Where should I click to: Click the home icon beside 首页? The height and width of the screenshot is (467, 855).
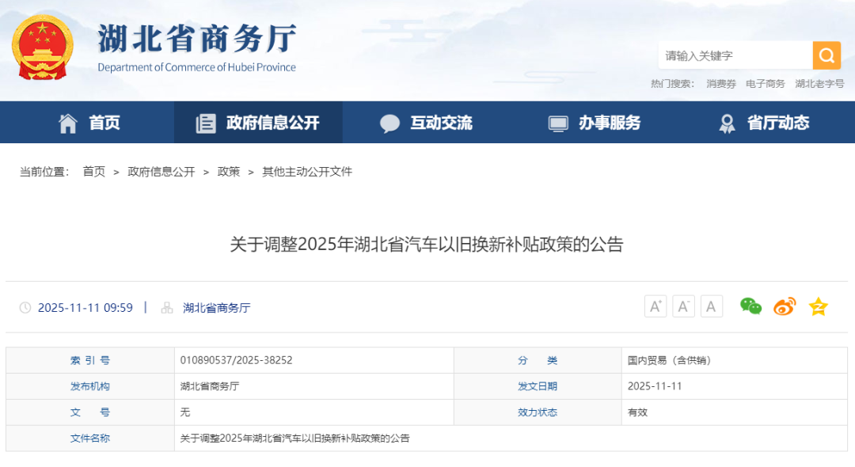68,122
